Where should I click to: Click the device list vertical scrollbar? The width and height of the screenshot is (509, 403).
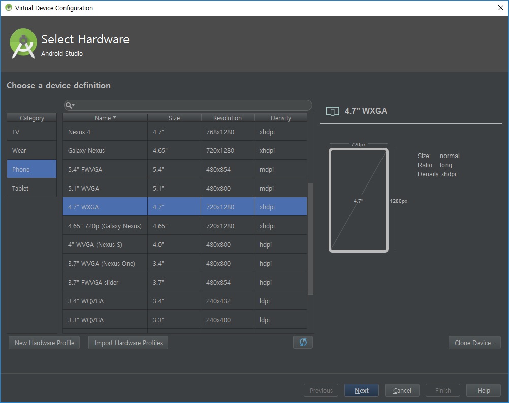[x=311, y=239]
